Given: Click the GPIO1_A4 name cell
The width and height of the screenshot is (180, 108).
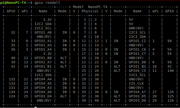Looking at the screenshot, I should [43, 49].
